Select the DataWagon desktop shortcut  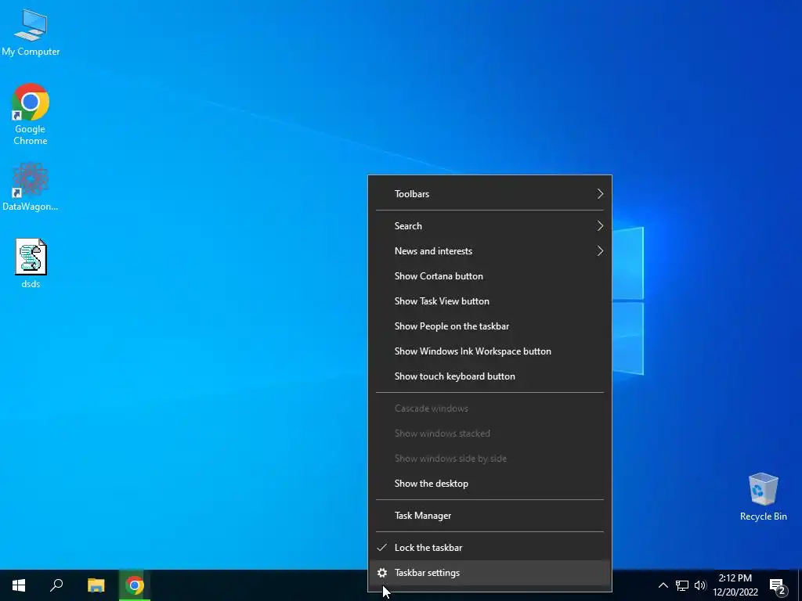[x=31, y=187]
